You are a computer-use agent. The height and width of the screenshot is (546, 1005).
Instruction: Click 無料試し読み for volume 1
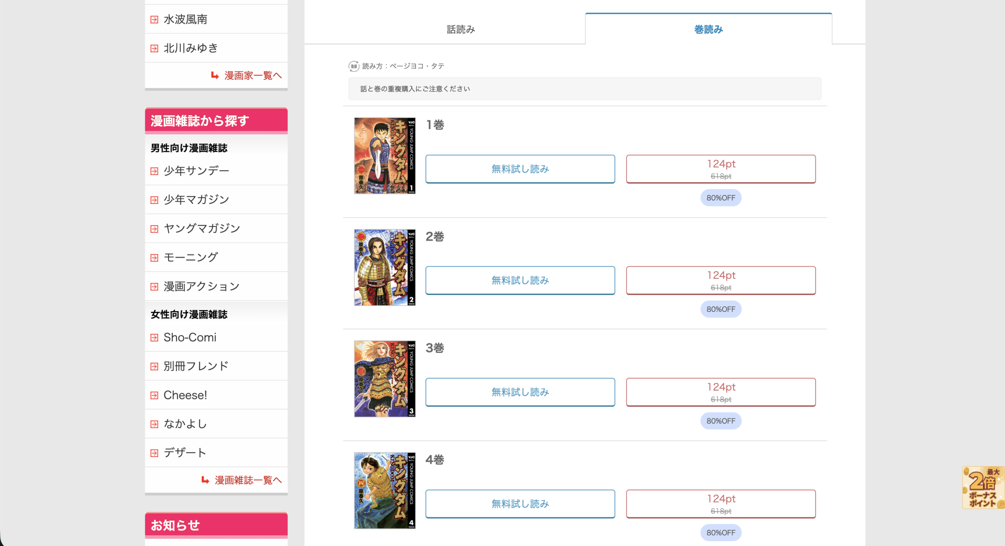[x=520, y=169]
